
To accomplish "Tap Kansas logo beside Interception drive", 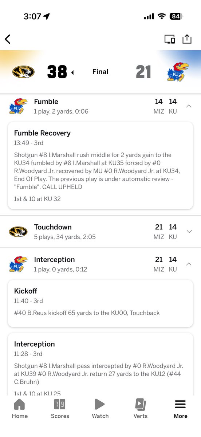I will point(18,264).
